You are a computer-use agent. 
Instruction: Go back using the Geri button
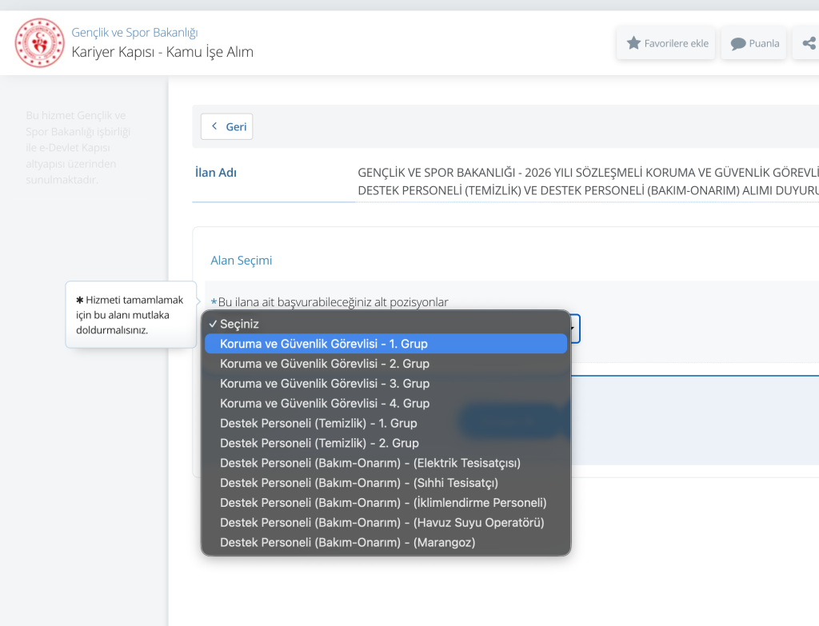click(x=226, y=126)
